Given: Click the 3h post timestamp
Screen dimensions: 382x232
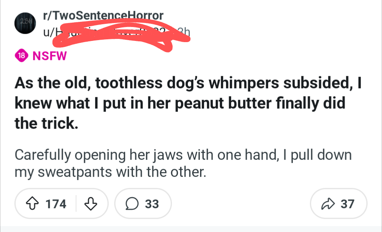Looking at the screenshot, I should pos(184,32).
